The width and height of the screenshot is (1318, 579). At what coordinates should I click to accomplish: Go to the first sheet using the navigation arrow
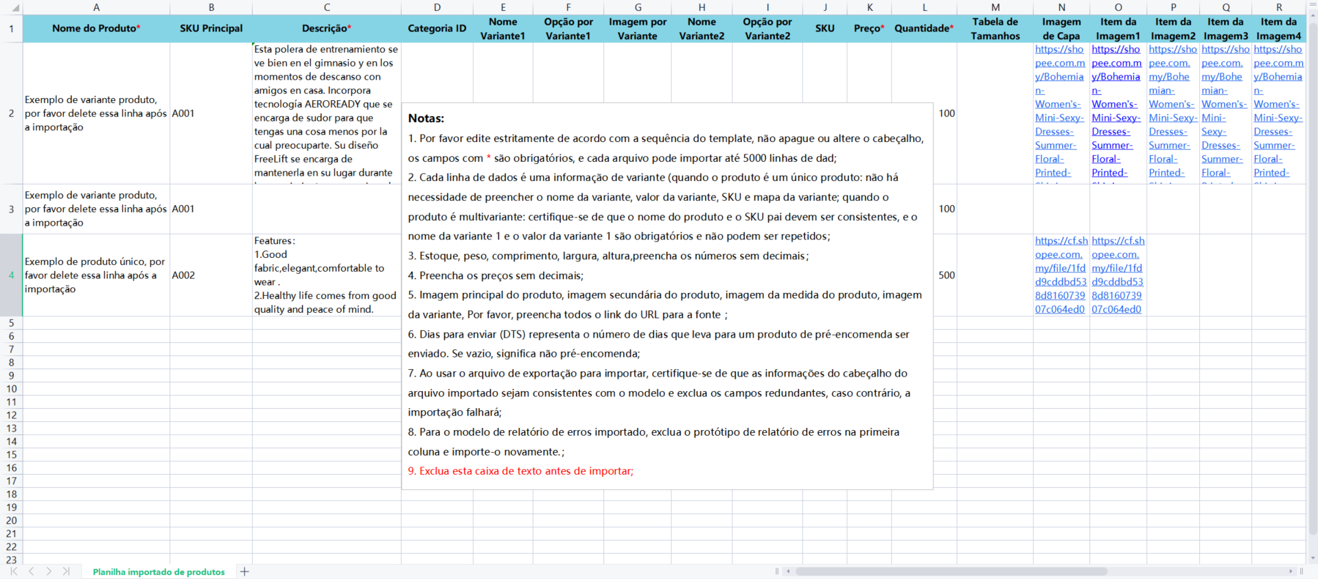click(x=14, y=571)
